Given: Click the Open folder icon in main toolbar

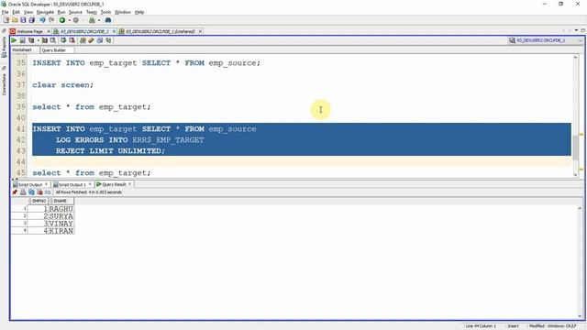Looking at the screenshot, I should 15,20.
